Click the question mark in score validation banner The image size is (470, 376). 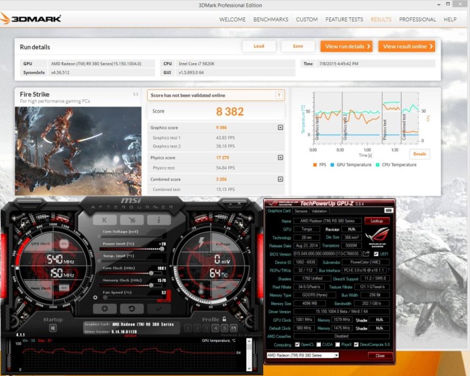[x=279, y=95]
